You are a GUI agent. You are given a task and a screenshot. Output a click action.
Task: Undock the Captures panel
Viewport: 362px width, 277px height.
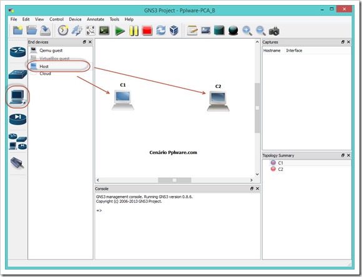[x=343, y=42]
